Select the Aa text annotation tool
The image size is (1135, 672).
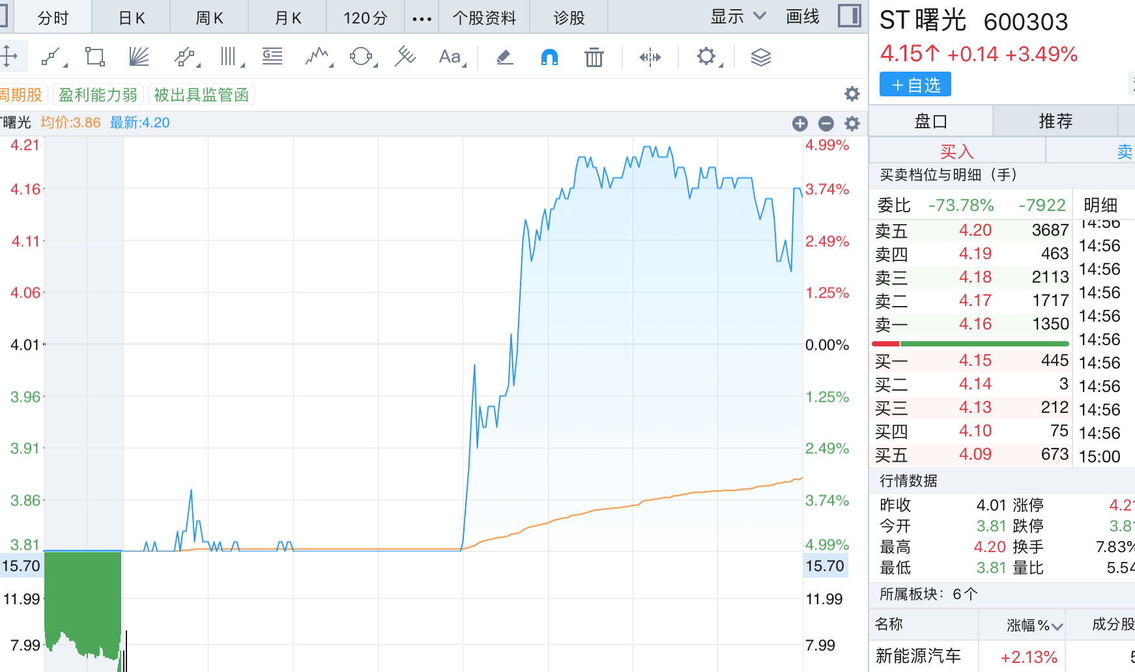pyautogui.click(x=450, y=57)
